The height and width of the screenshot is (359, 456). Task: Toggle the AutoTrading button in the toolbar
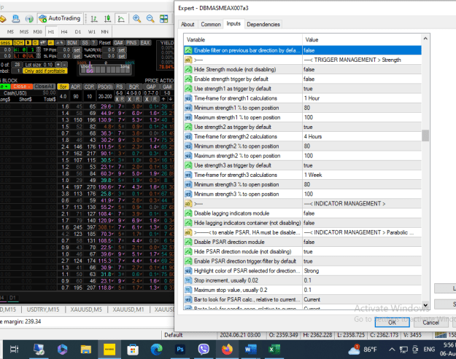[60, 18]
